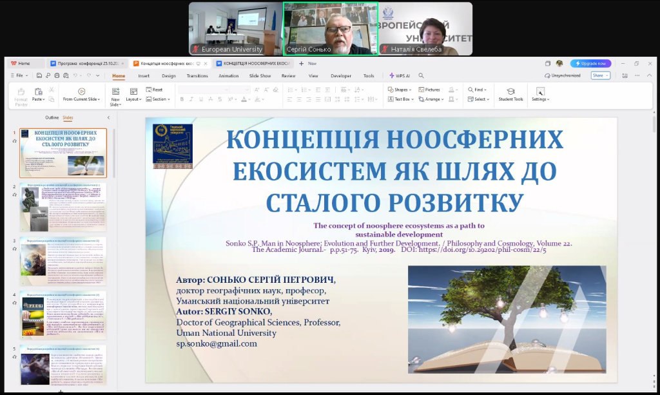
Task: Open WPS AI assistant
Action: (399, 75)
